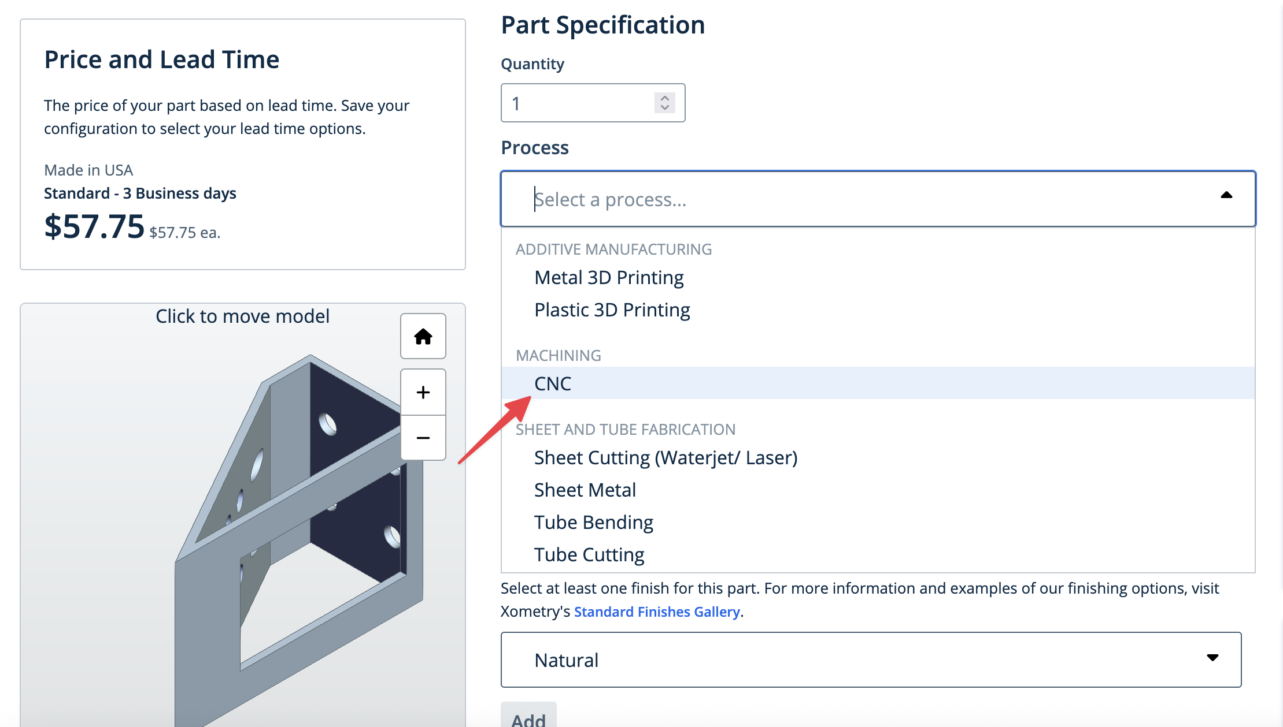This screenshot has width=1283, height=727.
Task: Select Tube Cutting process
Action: click(x=878, y=554)
